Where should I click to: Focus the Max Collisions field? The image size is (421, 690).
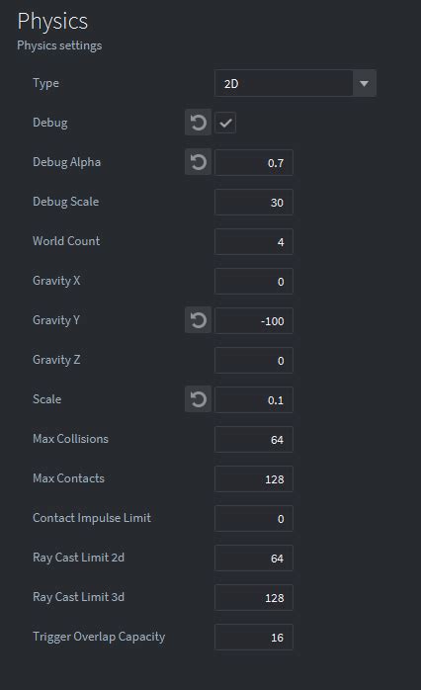point(254,440)
